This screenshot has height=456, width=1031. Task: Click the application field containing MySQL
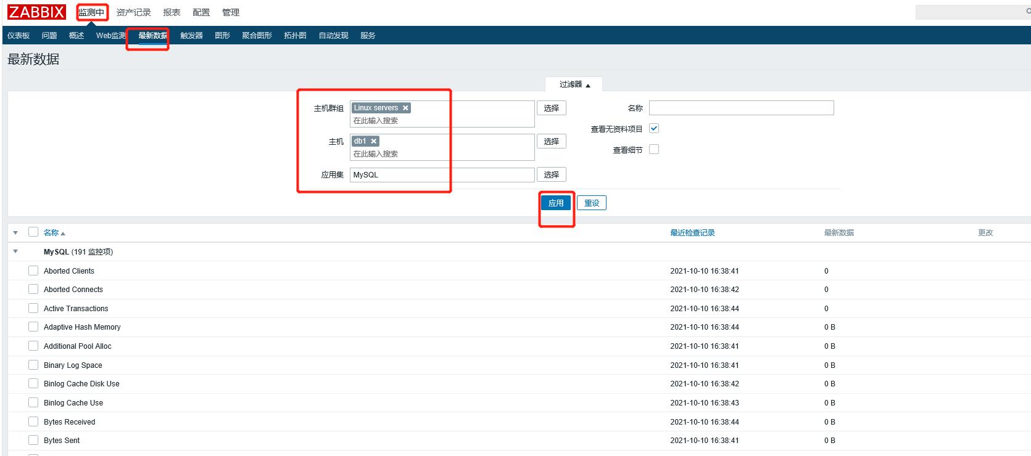tap(442, 174)
